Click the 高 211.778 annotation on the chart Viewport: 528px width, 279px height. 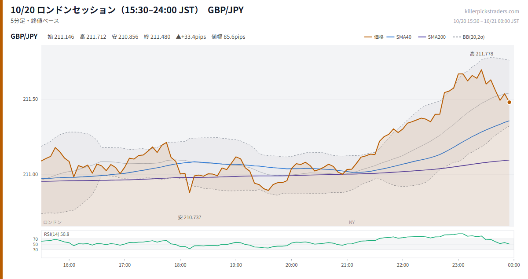click(x=481, y=54)
